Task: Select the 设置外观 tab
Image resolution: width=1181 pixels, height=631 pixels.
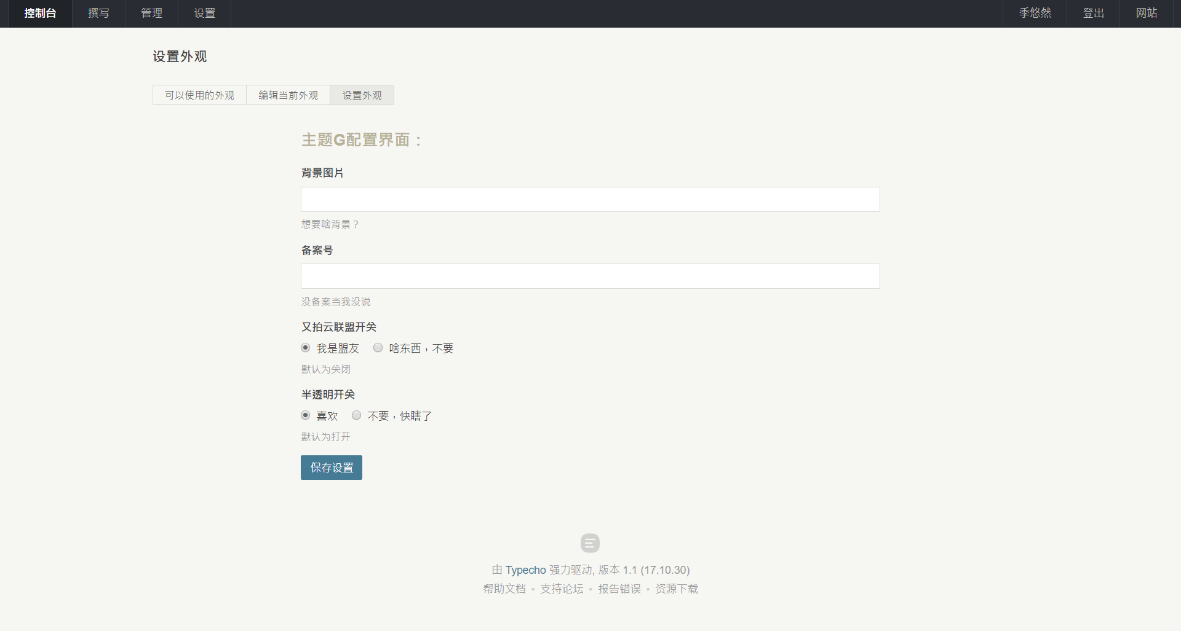Action: tap(362, 95)
